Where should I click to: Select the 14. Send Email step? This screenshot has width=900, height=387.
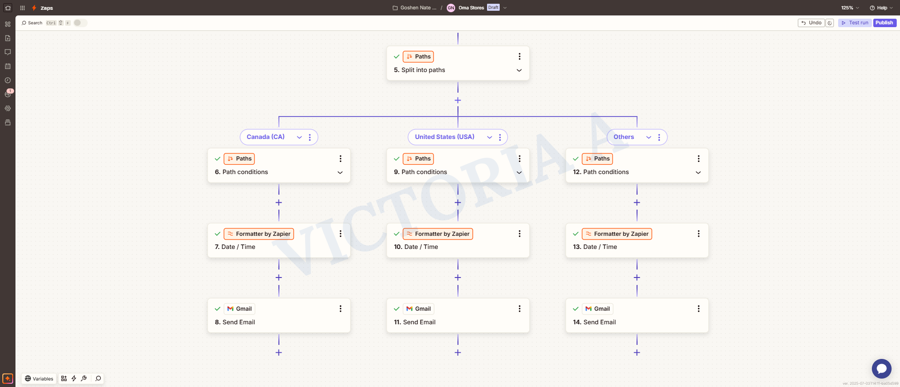click(637, 315)
